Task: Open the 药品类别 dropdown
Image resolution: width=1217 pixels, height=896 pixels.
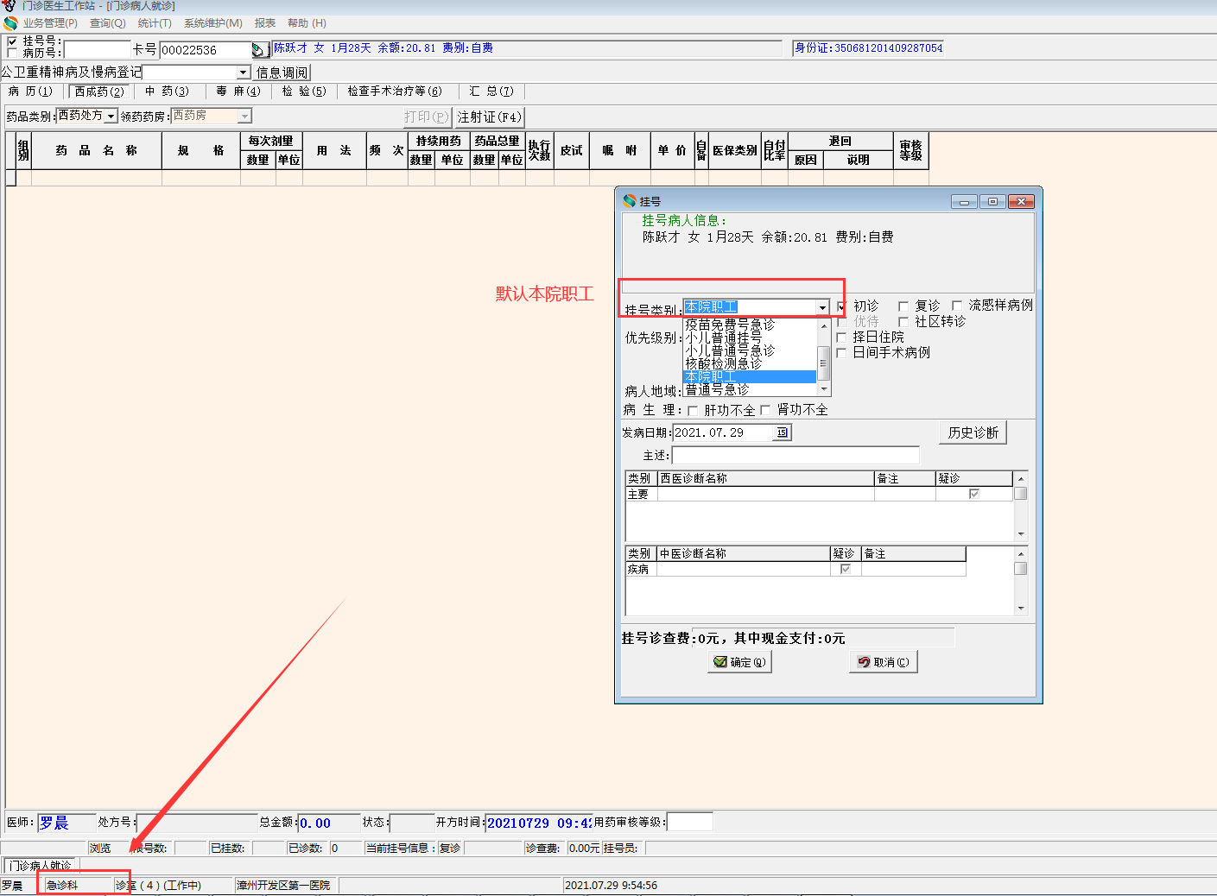Action: click(x=111, y=116)
